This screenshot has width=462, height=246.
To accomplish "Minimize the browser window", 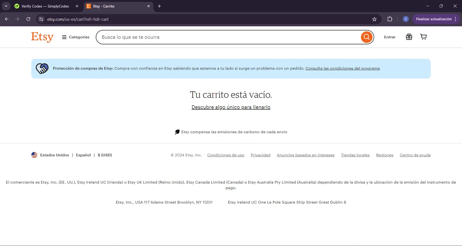I will point(428,6).
